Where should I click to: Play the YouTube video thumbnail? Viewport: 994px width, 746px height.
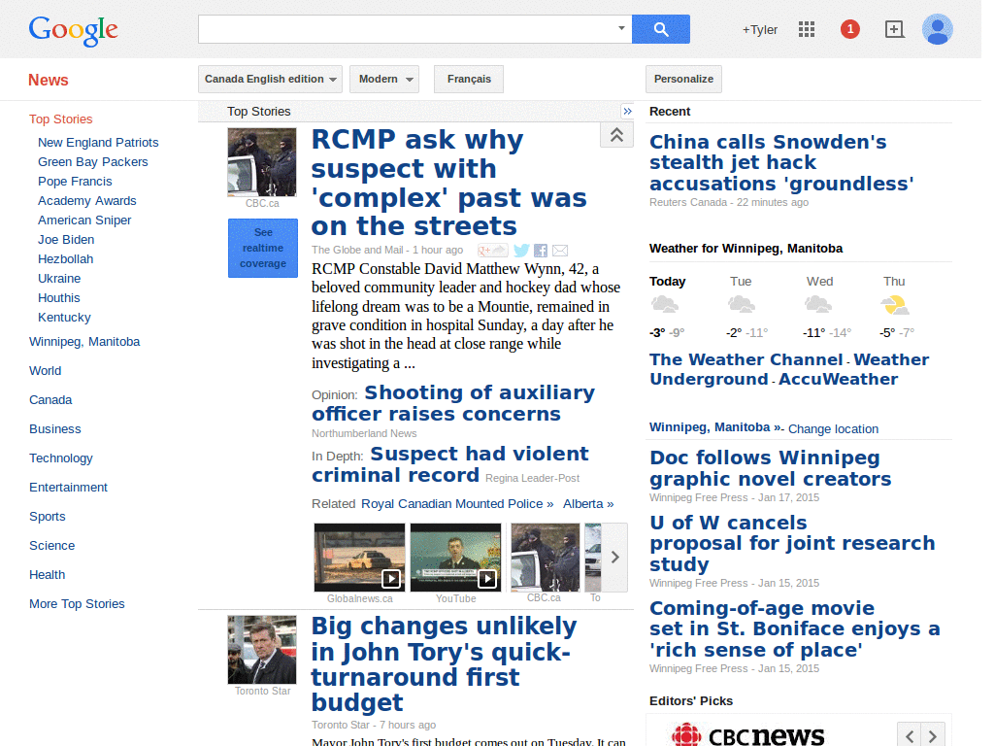[456, 558]
